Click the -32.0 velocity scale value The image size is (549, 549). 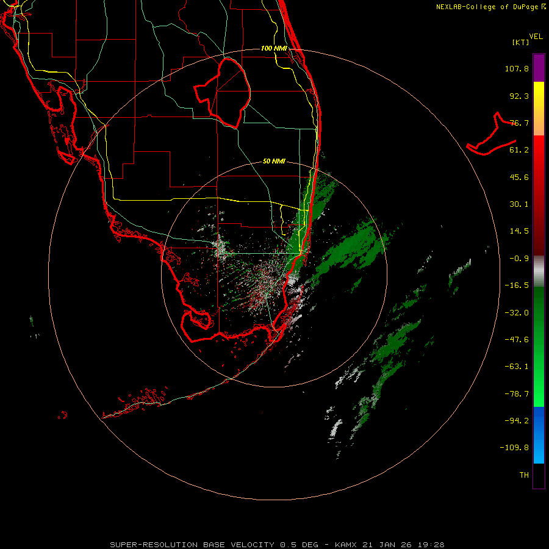[x=517, y=313]
